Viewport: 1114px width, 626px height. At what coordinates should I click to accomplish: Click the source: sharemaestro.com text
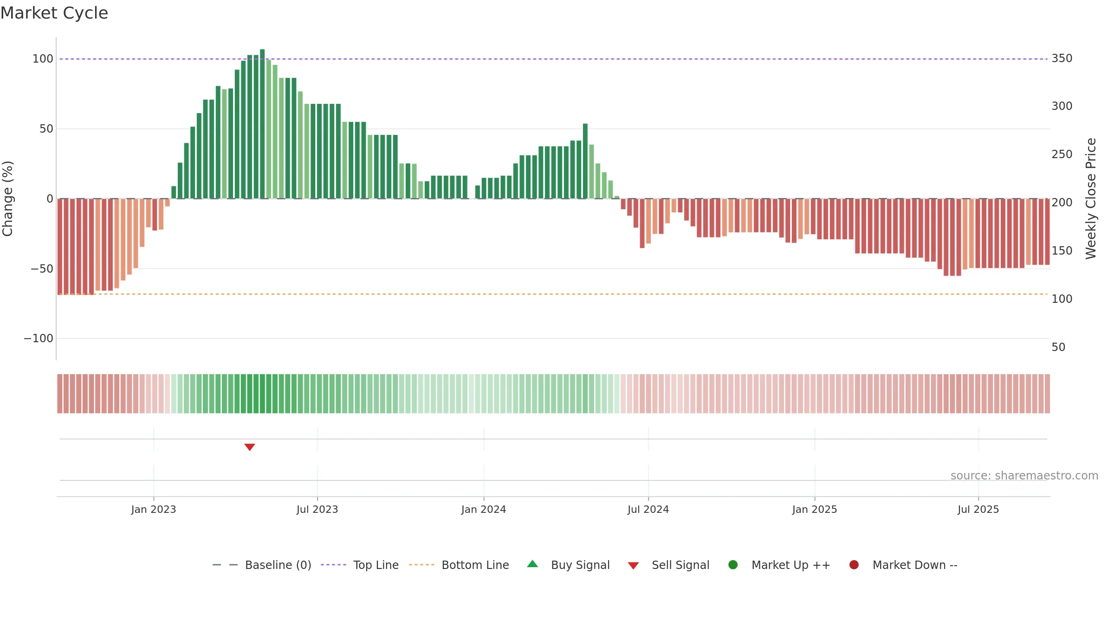click(x=1024, y=476)
